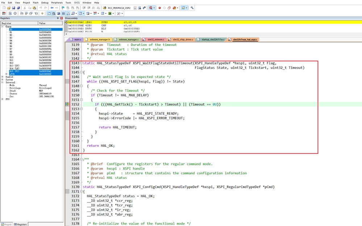Screen dimensions: 362x226
Task: Close the Registers panel
Action: [x=61, y=18]
